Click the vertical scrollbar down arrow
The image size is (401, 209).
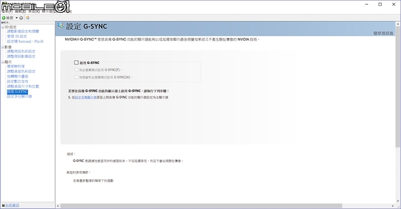coord(398,201)
